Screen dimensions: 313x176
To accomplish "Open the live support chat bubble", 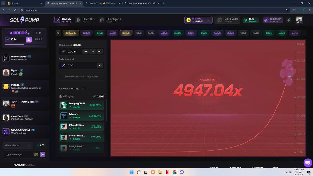I will pyautogui.click(x=308, y=163).
